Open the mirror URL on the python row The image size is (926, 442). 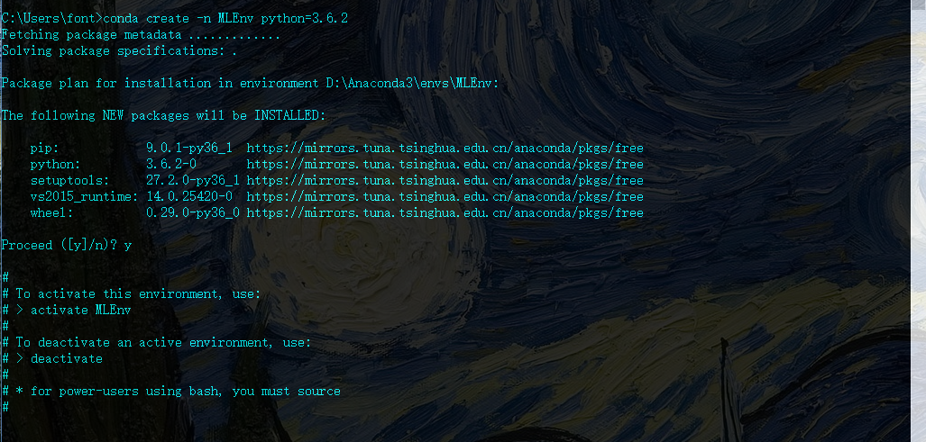coord(445,165)
